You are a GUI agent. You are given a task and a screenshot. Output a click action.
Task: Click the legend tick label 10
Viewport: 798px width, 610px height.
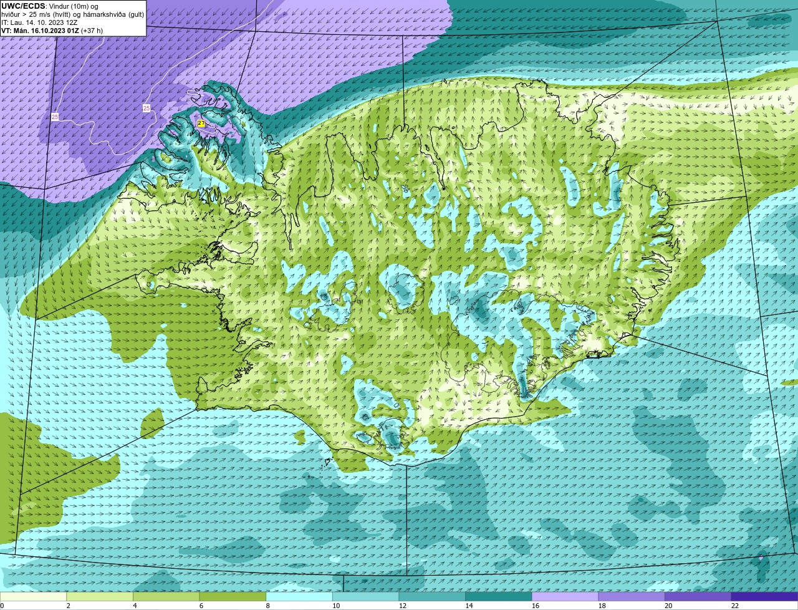click(336, 605)
